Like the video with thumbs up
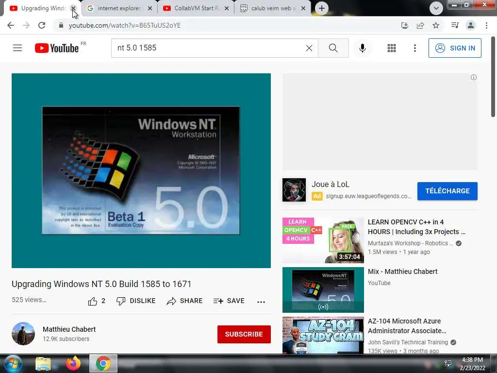 pyautogui.click(x=97, y=301)
